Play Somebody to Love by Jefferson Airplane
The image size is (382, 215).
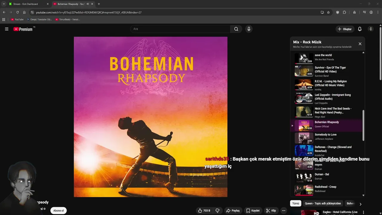tap(327, 138)
